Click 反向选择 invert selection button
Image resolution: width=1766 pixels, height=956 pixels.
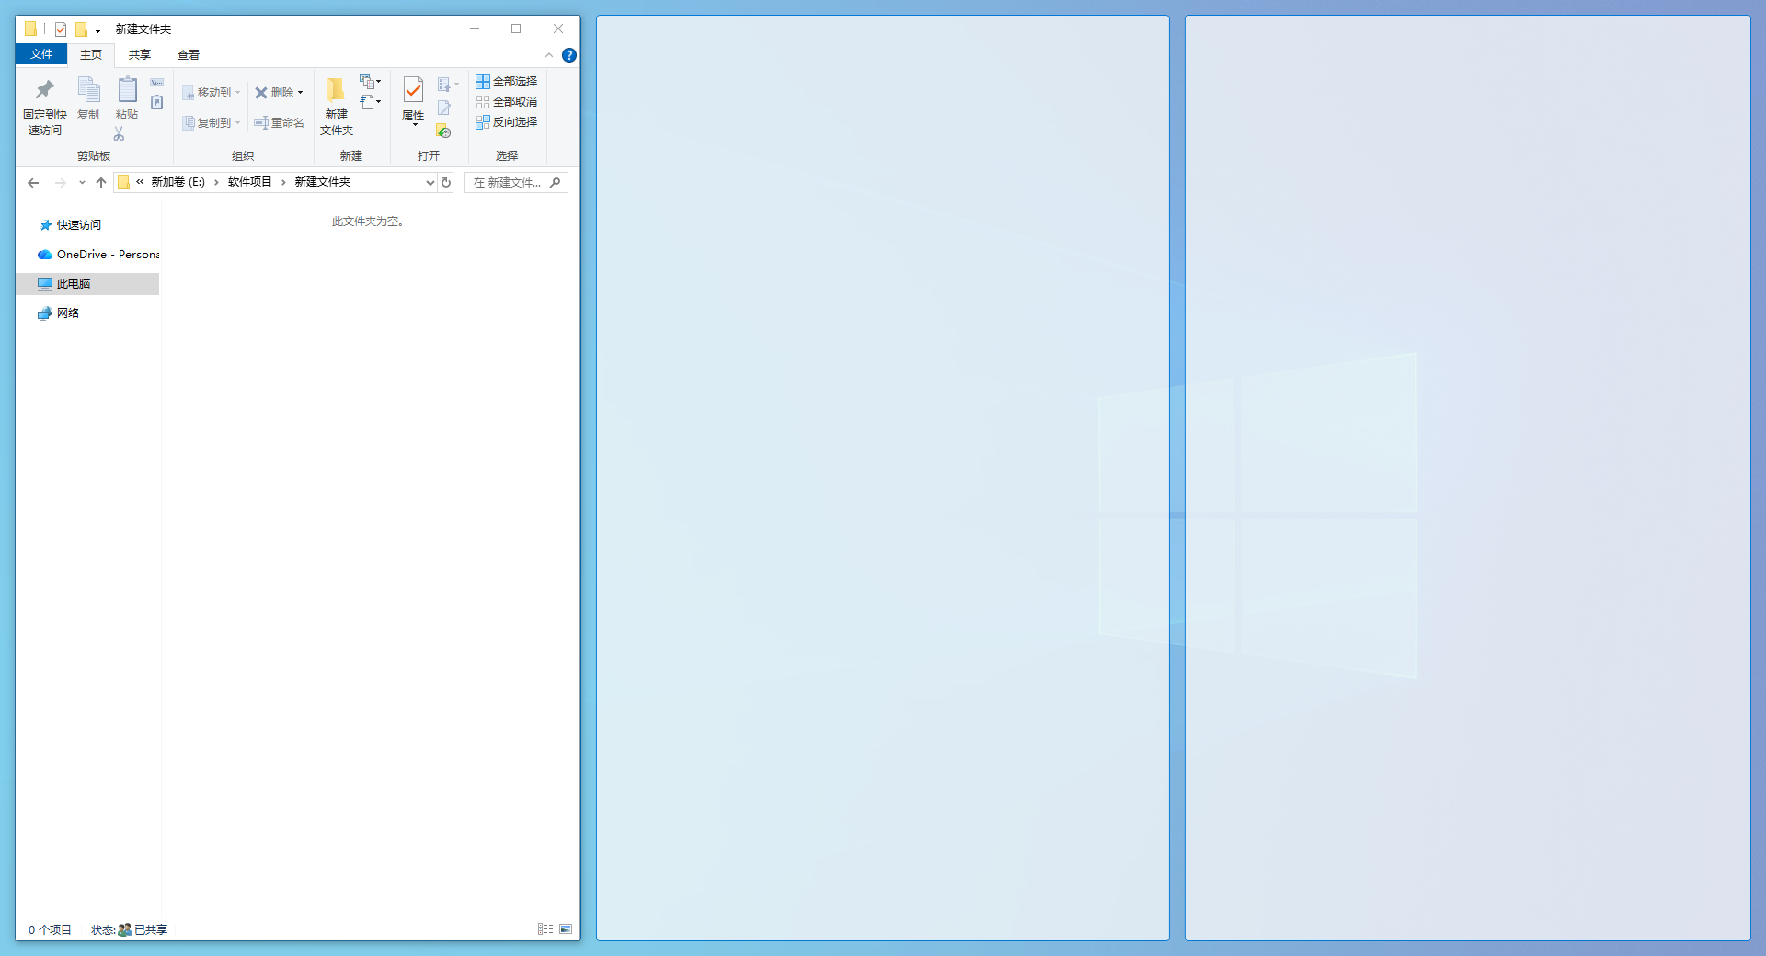tap(507, 122)
